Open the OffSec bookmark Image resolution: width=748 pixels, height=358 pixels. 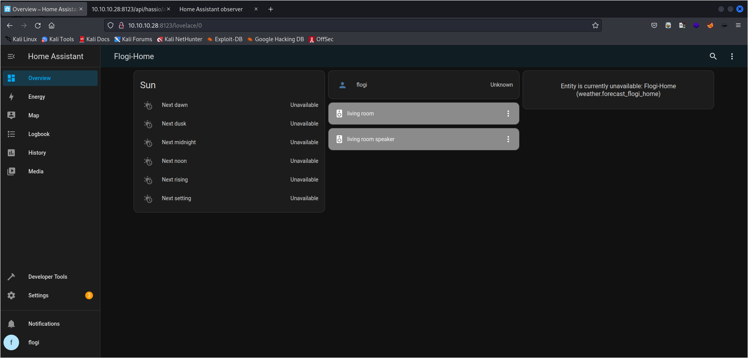tap(321, 39)
